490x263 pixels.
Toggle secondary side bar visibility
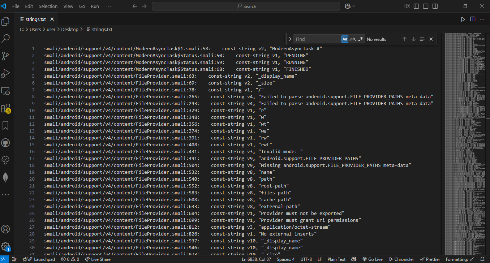coord(435,6)
